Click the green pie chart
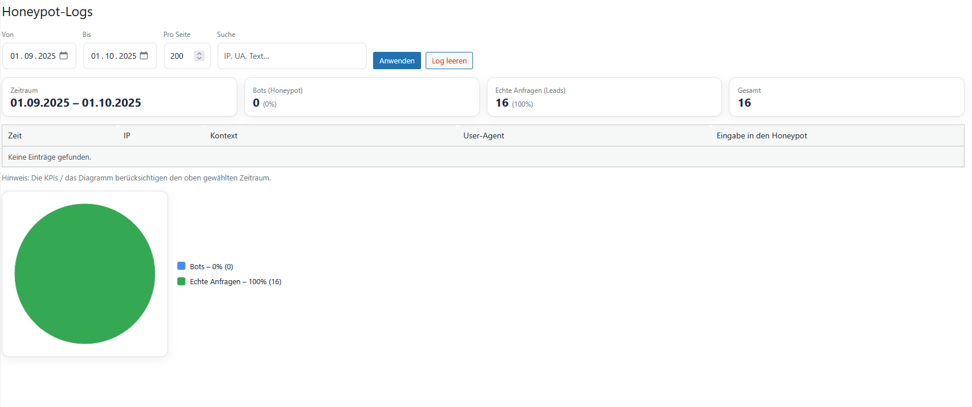Viewport: 972px width, 407px height. [x=85, y=274]
